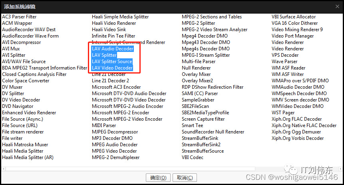Select Video Port Manager
Viewport: 344px width, 185px height.
(292, 36)
